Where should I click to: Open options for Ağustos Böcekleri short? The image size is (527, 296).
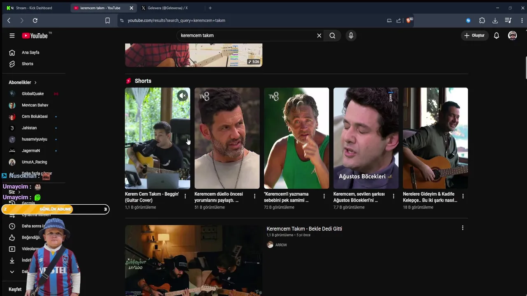[x=394, y=196]
